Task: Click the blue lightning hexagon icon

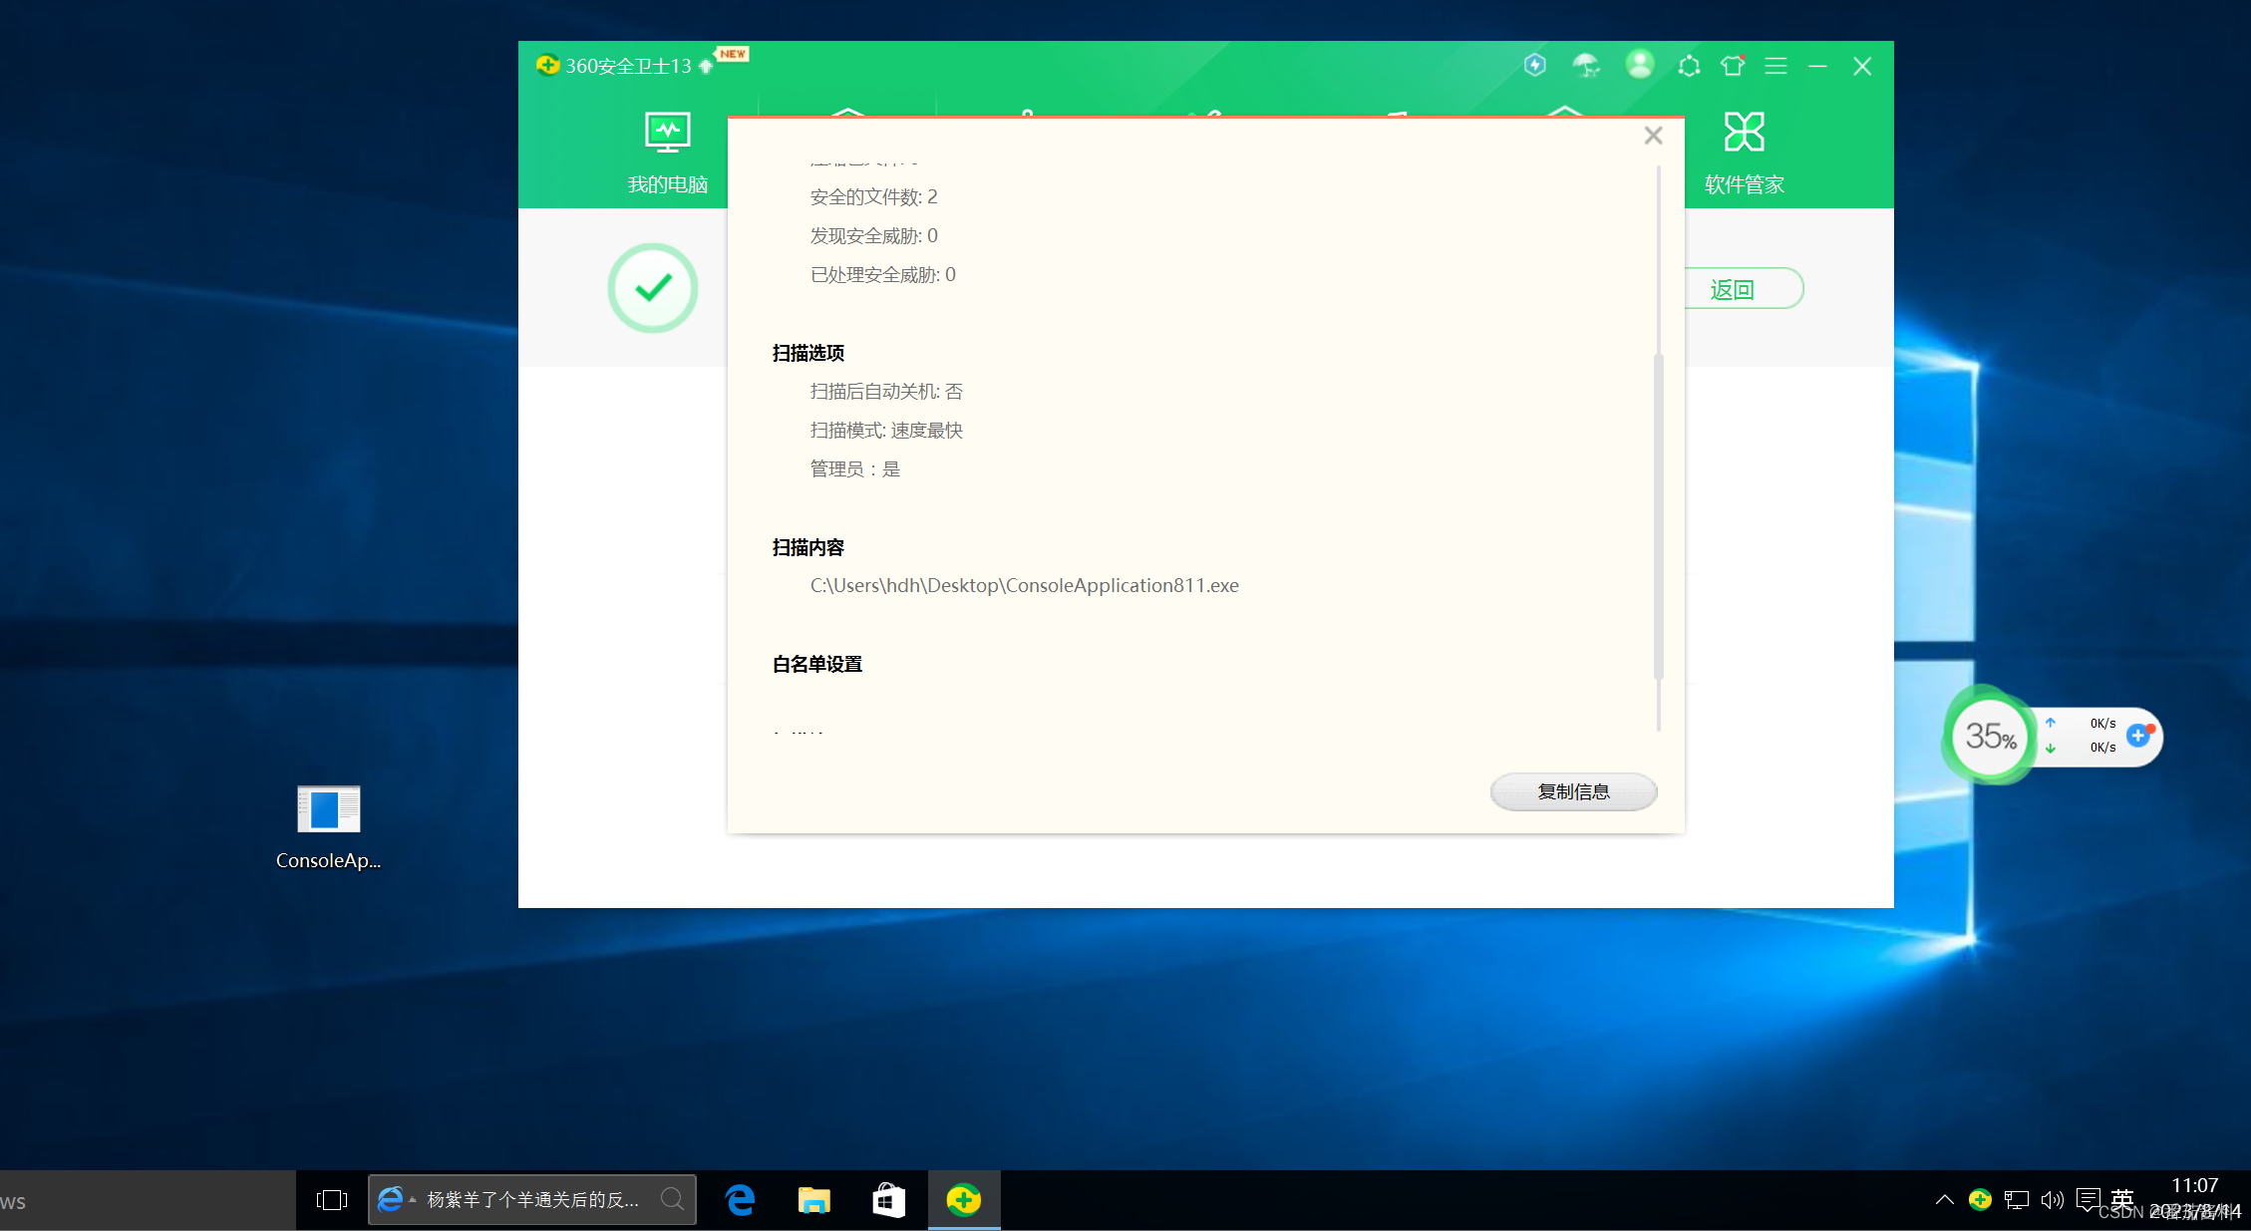Action: [1535, 66]
